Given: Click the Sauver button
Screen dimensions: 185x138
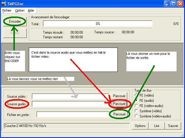Looking at the screenshot, I should (173, 126).
